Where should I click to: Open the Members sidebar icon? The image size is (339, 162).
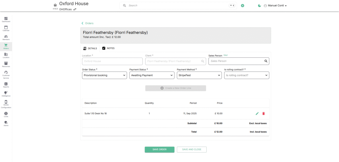[x=6, y=37]
